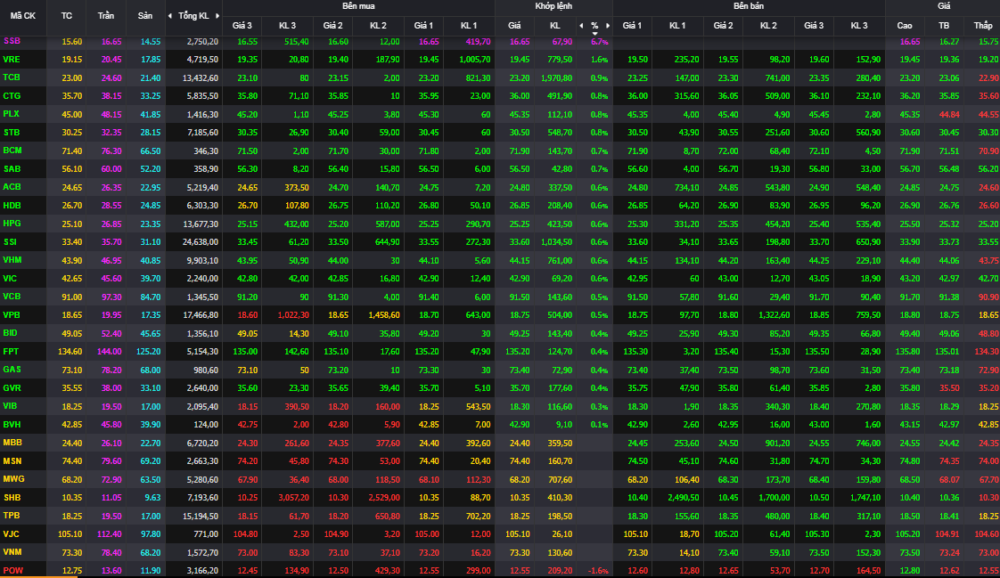Screen dimensions: 1000x578
Task: Click the Sàn column header
Action: 145,16
